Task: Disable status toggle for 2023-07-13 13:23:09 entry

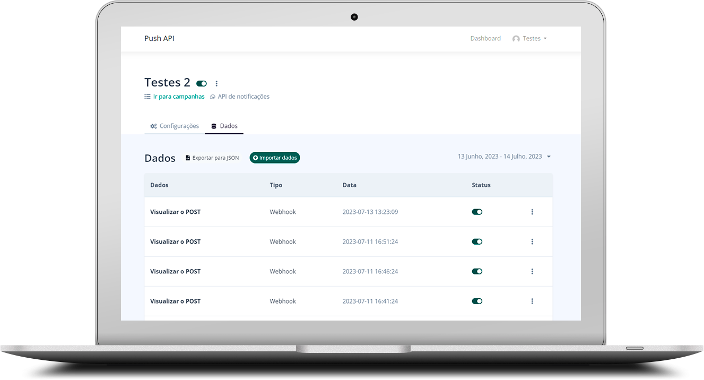Action: [x=477, y=212]
